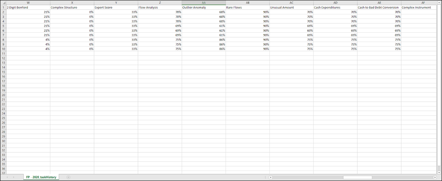Click Expert Score 33% in row 4
This screenshot has height=181, width=442.
[116, 21]
